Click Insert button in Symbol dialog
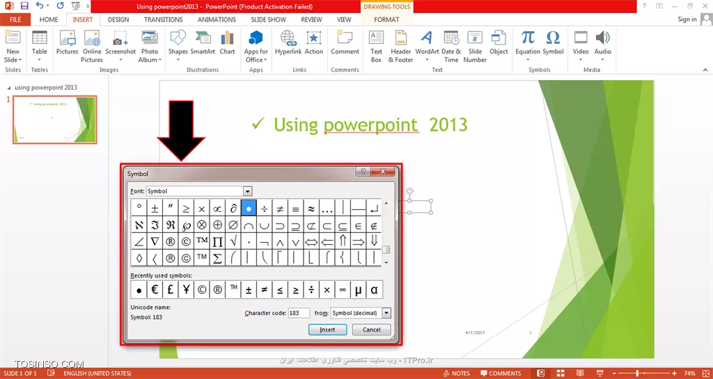 coord(327,330)
